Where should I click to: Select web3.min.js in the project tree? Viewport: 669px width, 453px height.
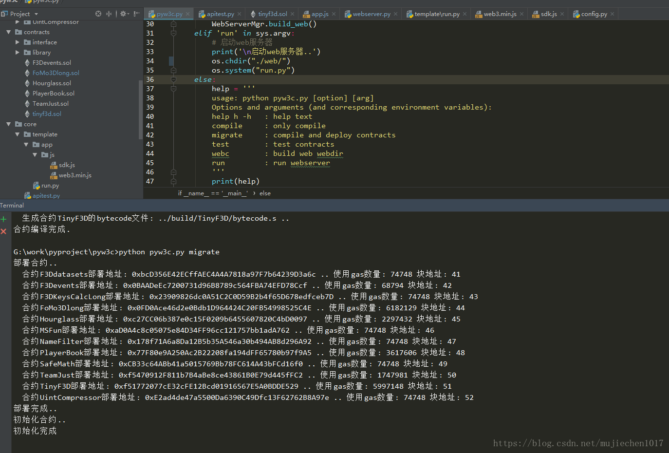75,175
